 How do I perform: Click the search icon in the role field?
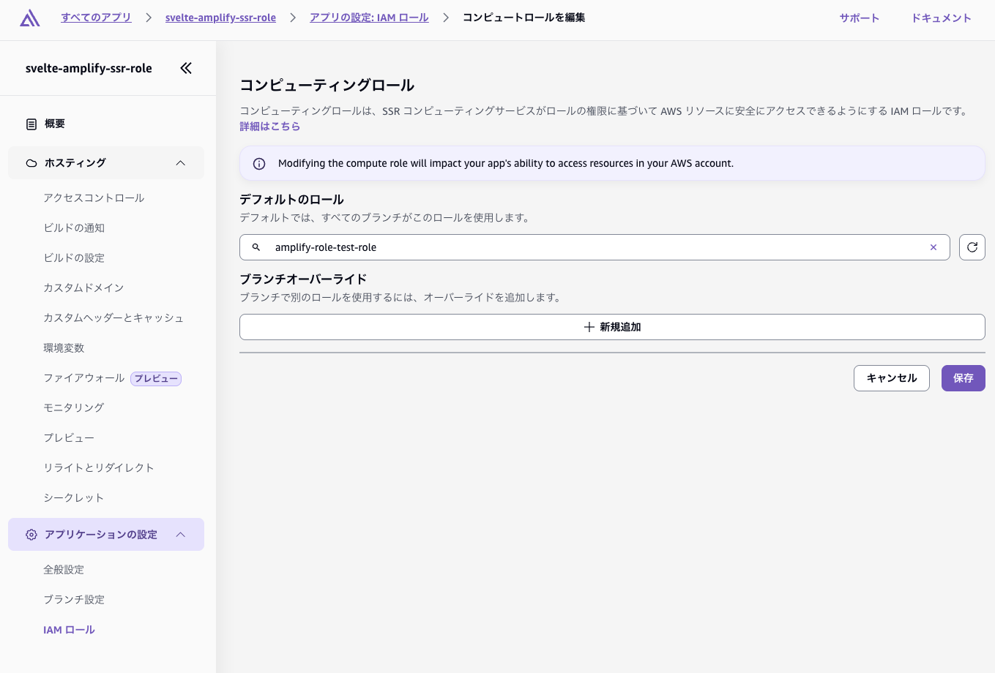point(256,247)
